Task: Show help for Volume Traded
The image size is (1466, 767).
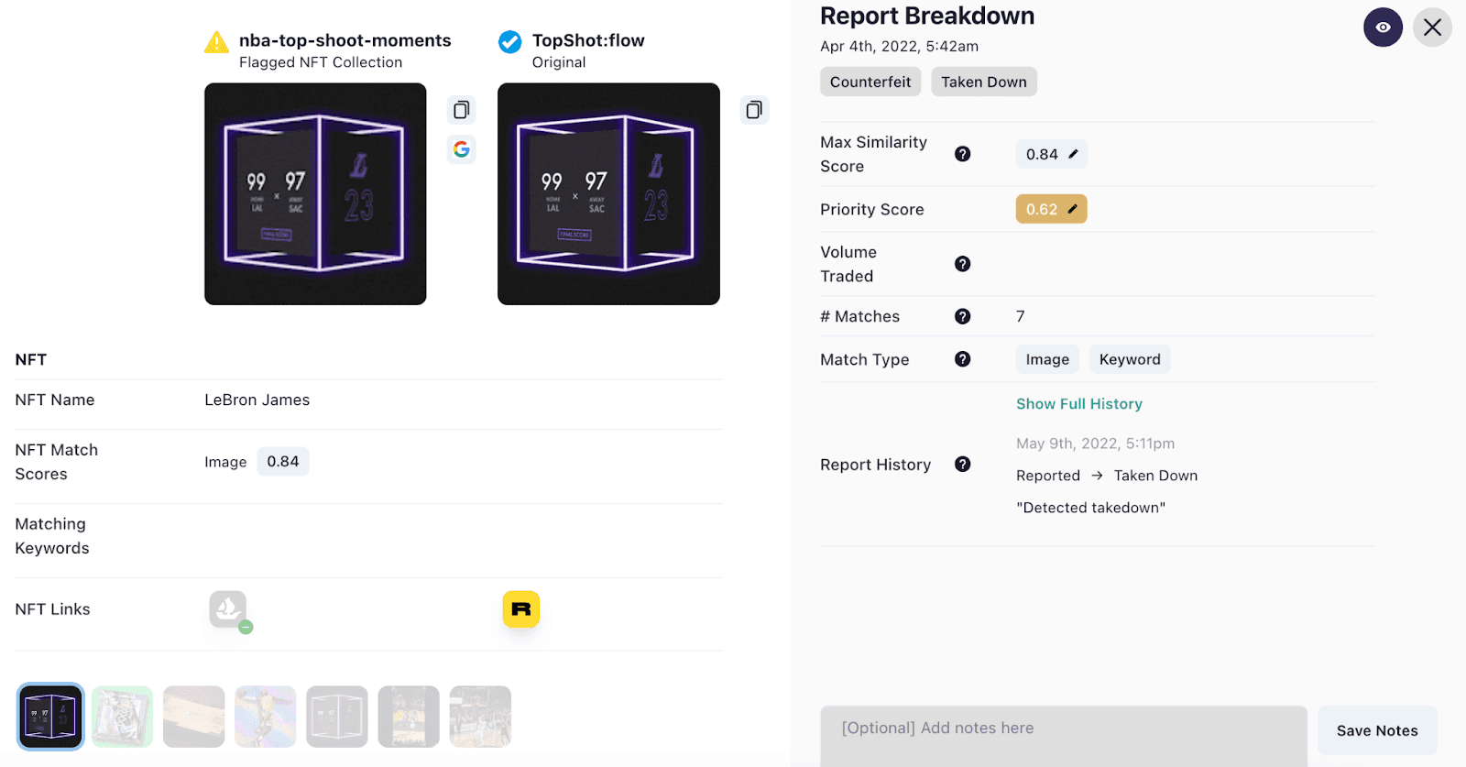Action: (x=962, y=264)
